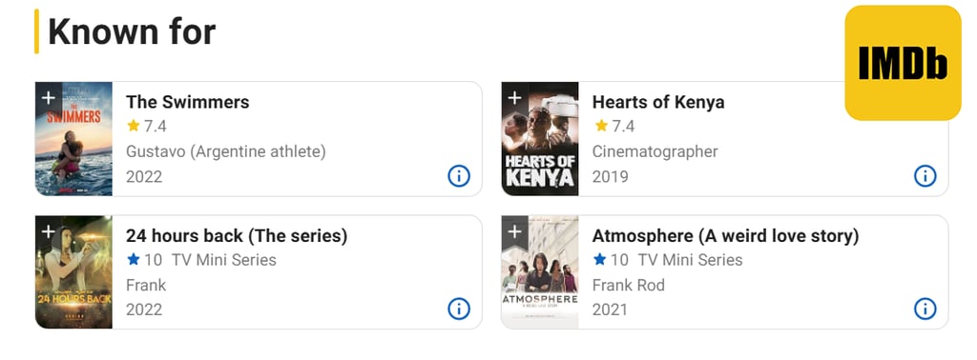Select Atmosphere poster thumbnail
The width and height of the screenshot is (977, 360).
coord(540,272)
